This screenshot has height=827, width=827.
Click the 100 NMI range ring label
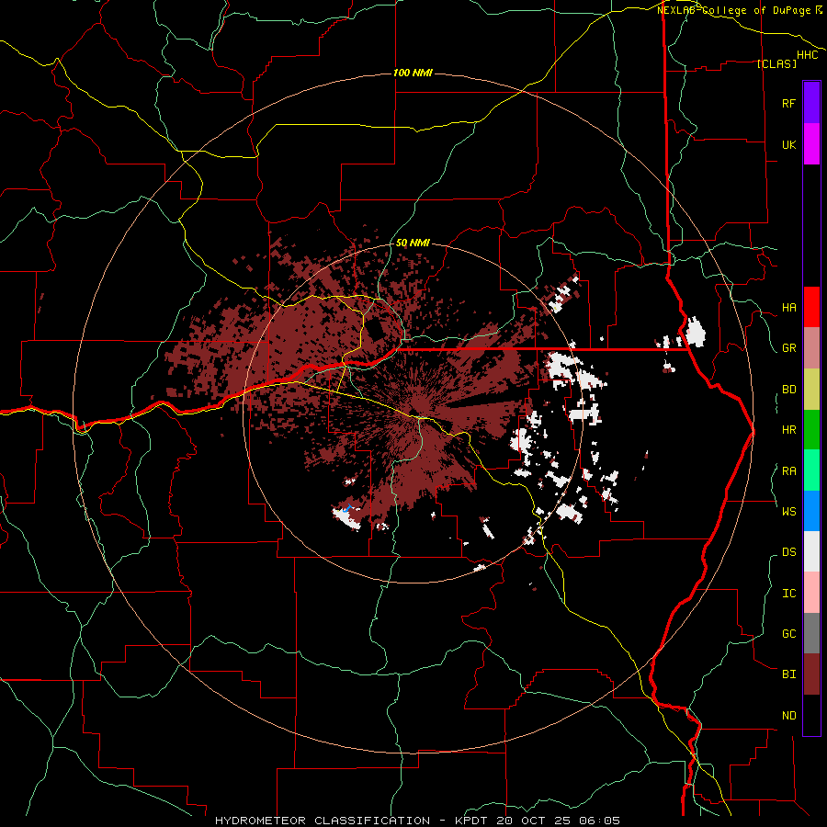(x=413, y=73)
